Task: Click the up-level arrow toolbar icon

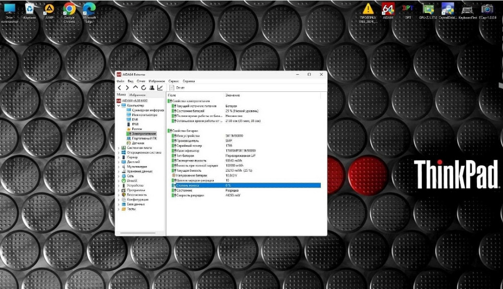Action: coord(136,87)
